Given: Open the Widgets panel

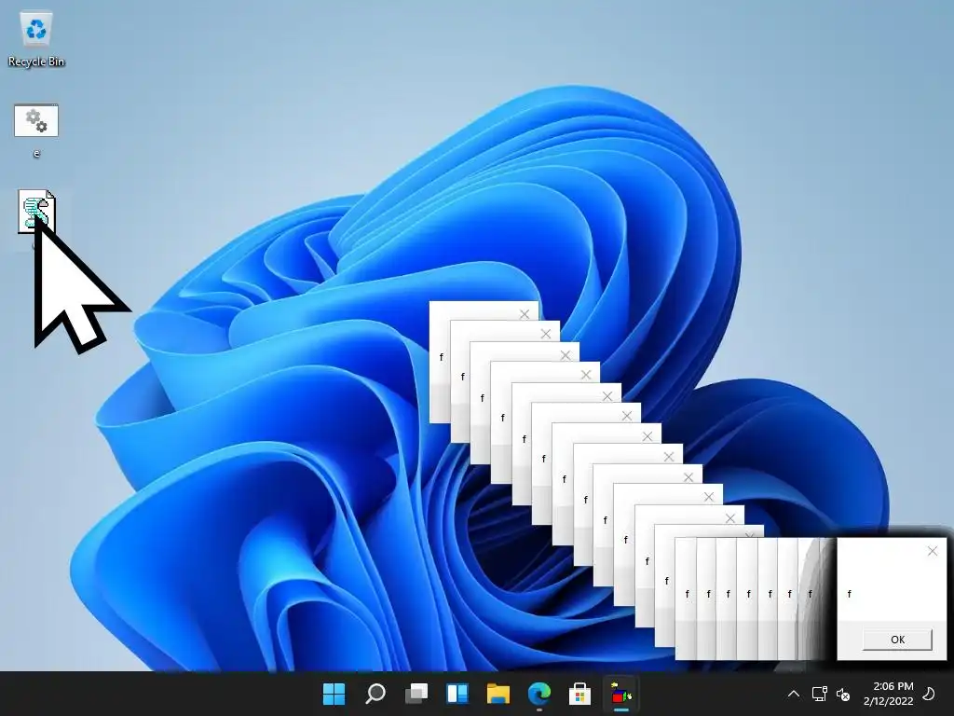Looking at the screenshot, I should click(x=457, y=694).
